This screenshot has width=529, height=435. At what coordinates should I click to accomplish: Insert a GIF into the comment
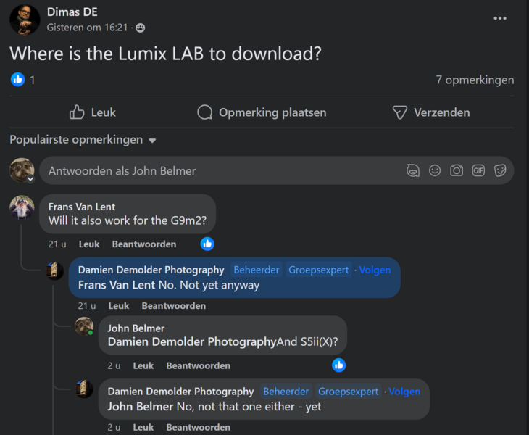pyautogui.click(x=478, y=171)
